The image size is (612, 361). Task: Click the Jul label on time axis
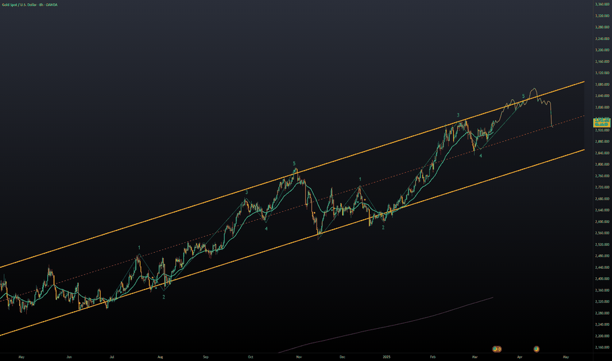click(x=112, y=357)
